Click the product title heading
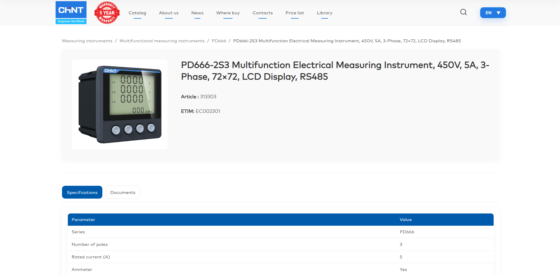 (x=335, y=71)
